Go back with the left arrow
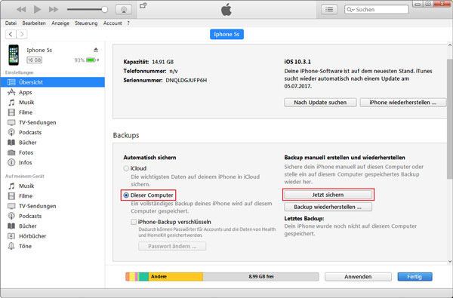Screen dimensions: 453x298 (11, 35)
